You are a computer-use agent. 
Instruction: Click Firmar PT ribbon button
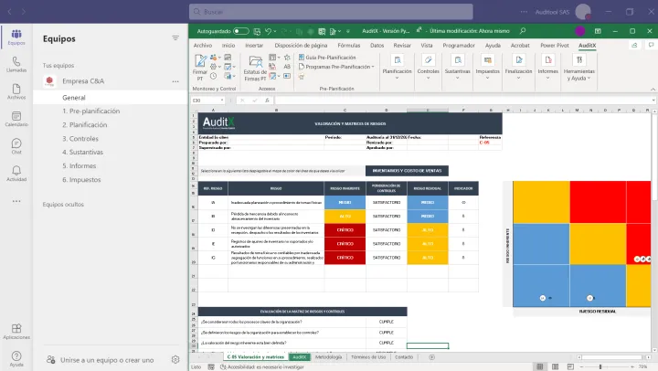[200, 67]
